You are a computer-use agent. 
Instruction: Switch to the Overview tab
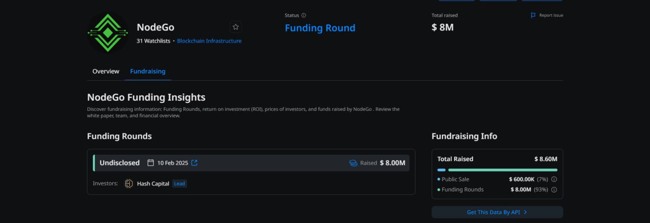tap(106, 71)
